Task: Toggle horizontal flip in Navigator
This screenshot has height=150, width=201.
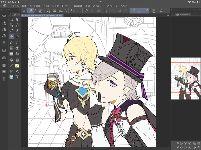Action: click(194, 147)
